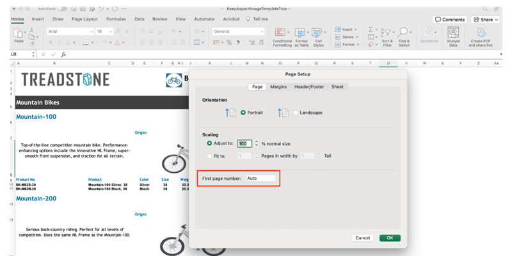The width and height of the screenshot is (512, 256).
Task: Expand the formula bar arrow
Action: [501, 54]
